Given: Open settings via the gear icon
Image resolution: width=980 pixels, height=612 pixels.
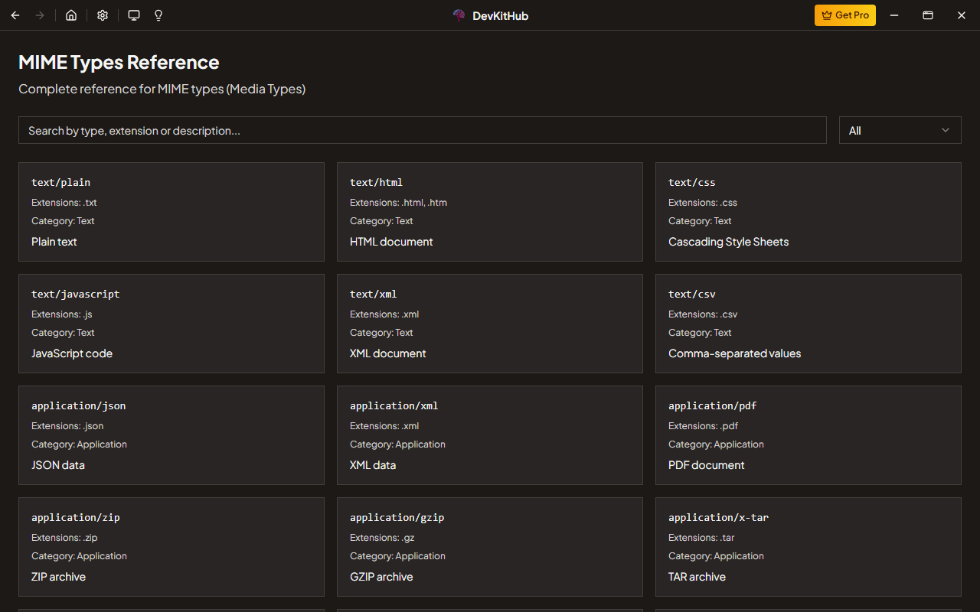Looking at the screenshot, I should tap(103, 15).
